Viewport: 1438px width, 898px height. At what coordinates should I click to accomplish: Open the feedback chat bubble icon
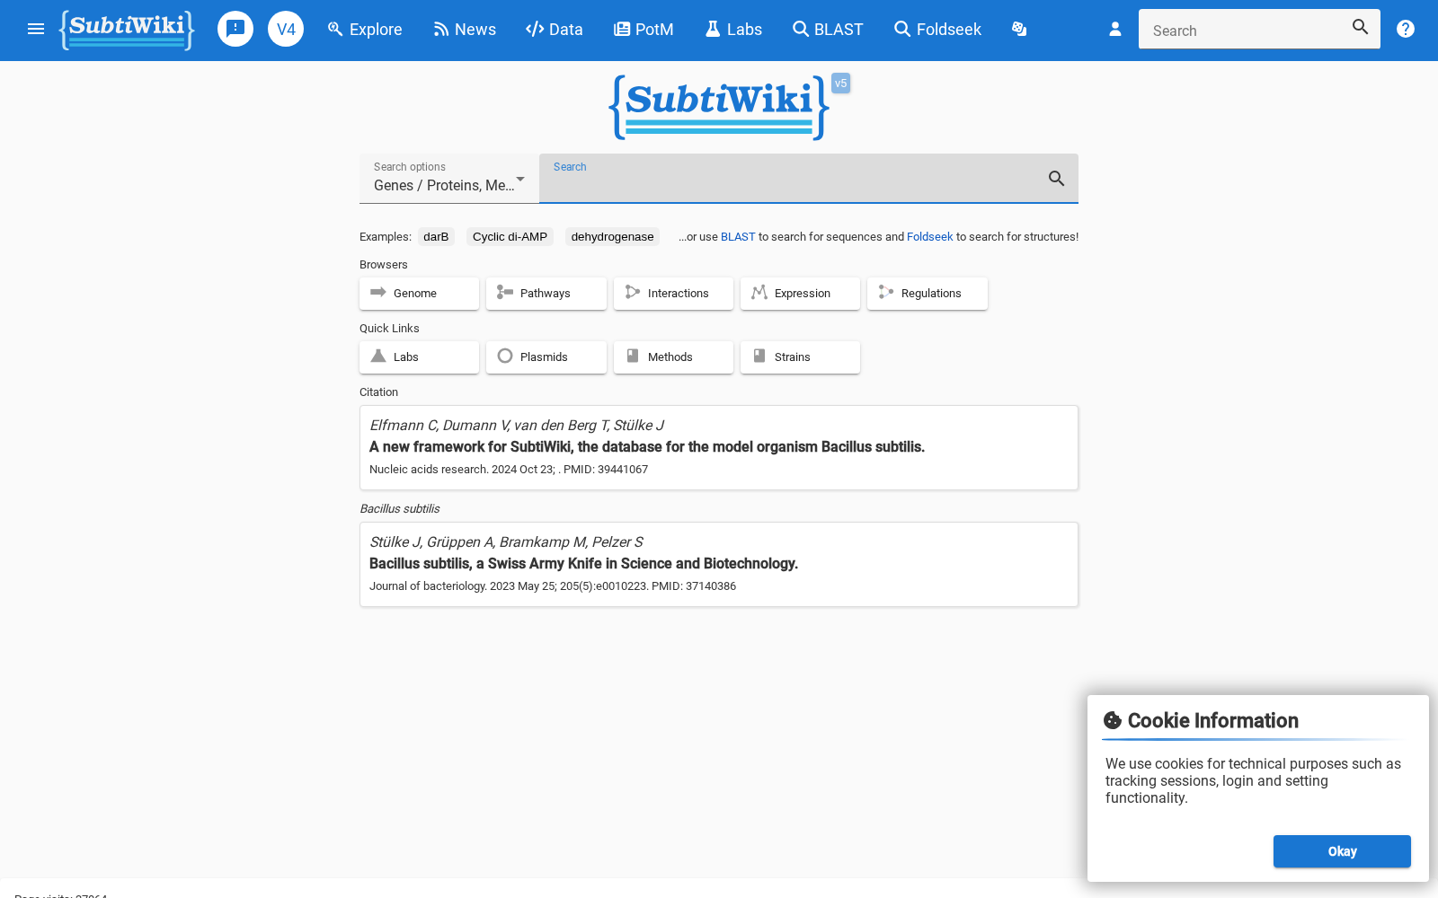pyautogui.click(x=235, y=29)
